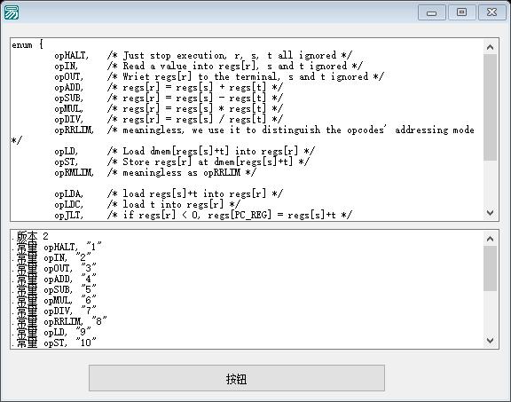Viewport: 511px width, 402px height.
Task: Click the opHALT line in enum code
Action: tap(203, 55)
